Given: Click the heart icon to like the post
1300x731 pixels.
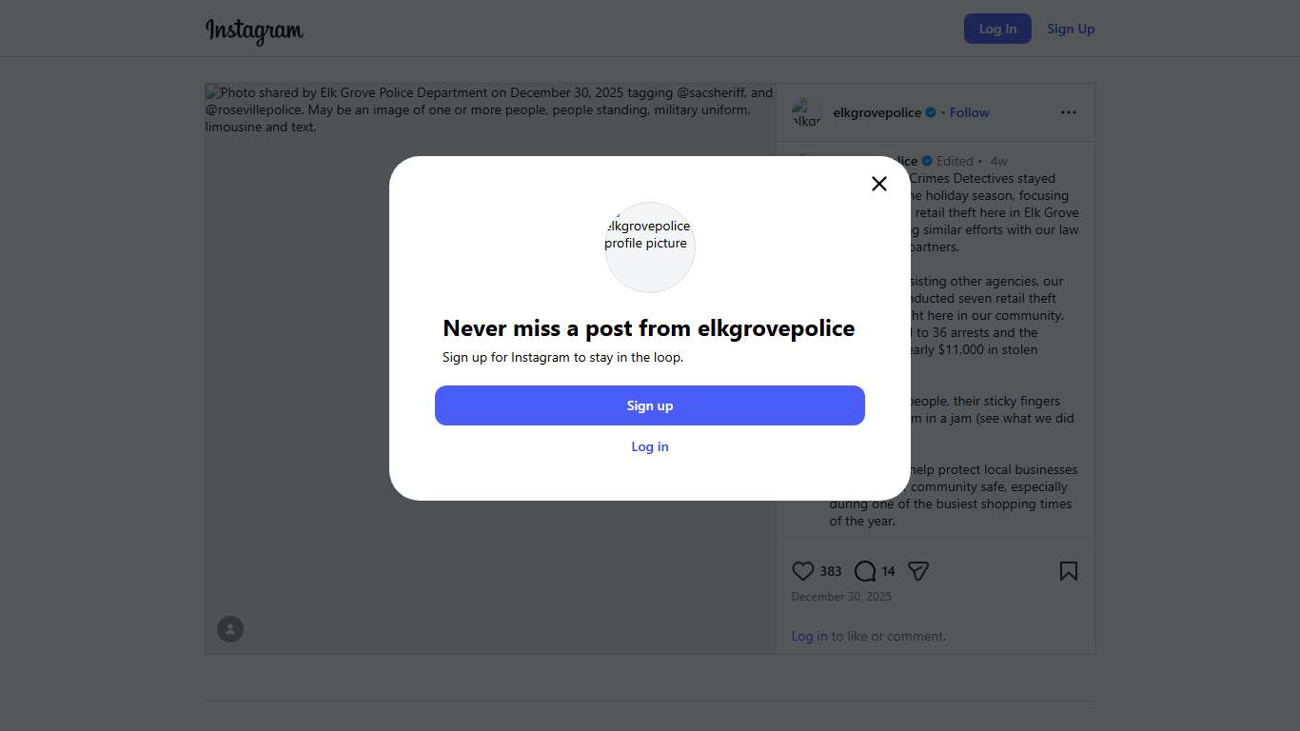Looking at the screenshot, I should tap(803, 571).
